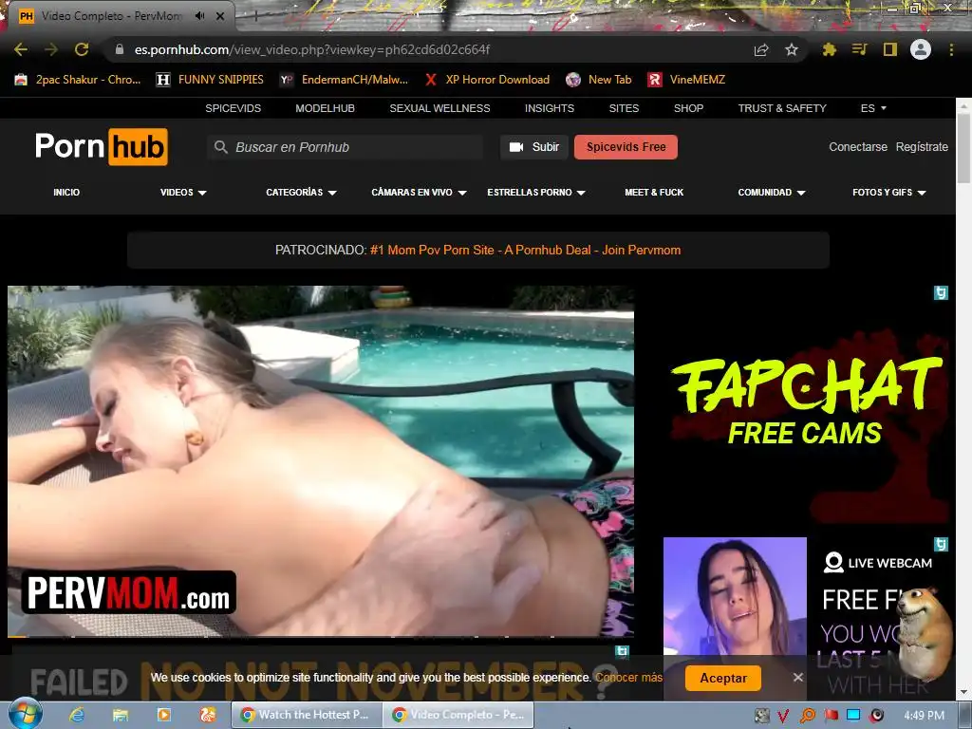Click the Subir upload button
Viewport: 972px width, 729px height.
point(533,147)
